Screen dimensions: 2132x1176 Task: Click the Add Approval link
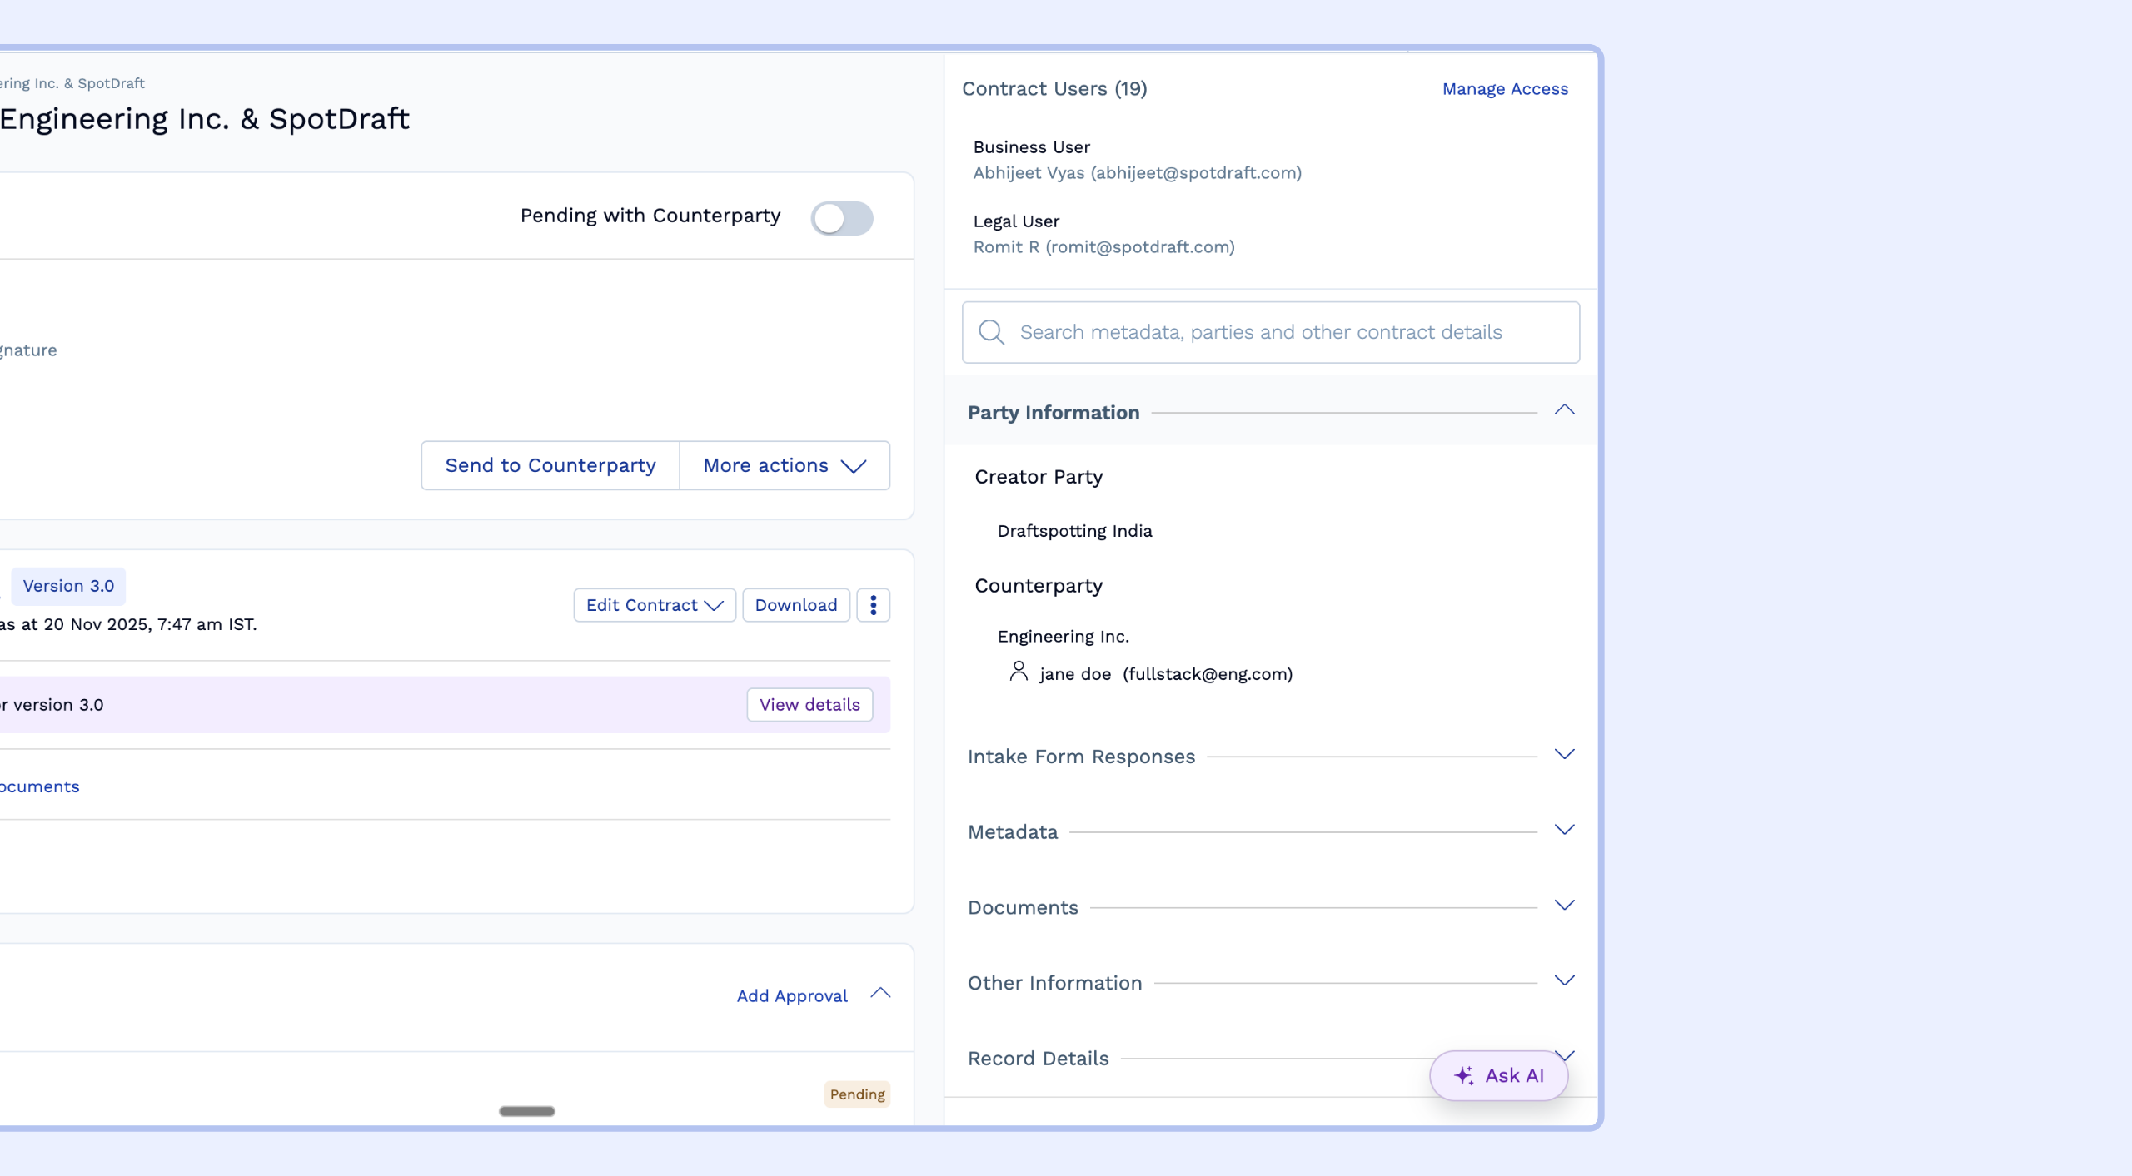[791, 996]
